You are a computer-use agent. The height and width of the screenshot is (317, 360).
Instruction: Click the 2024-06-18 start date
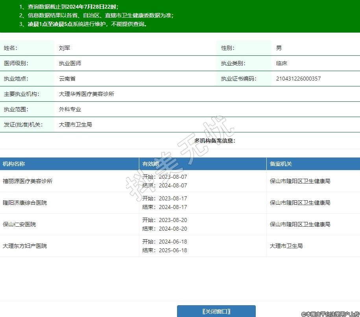pyautogui.click(x=173, y=242)
